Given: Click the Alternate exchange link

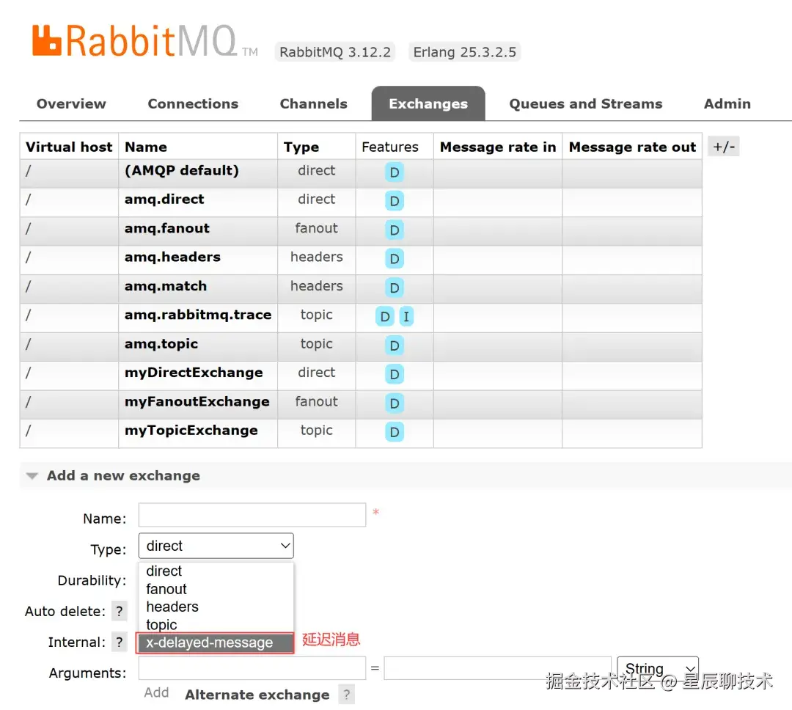Looking at the screenshot, I should pos(257,695).
